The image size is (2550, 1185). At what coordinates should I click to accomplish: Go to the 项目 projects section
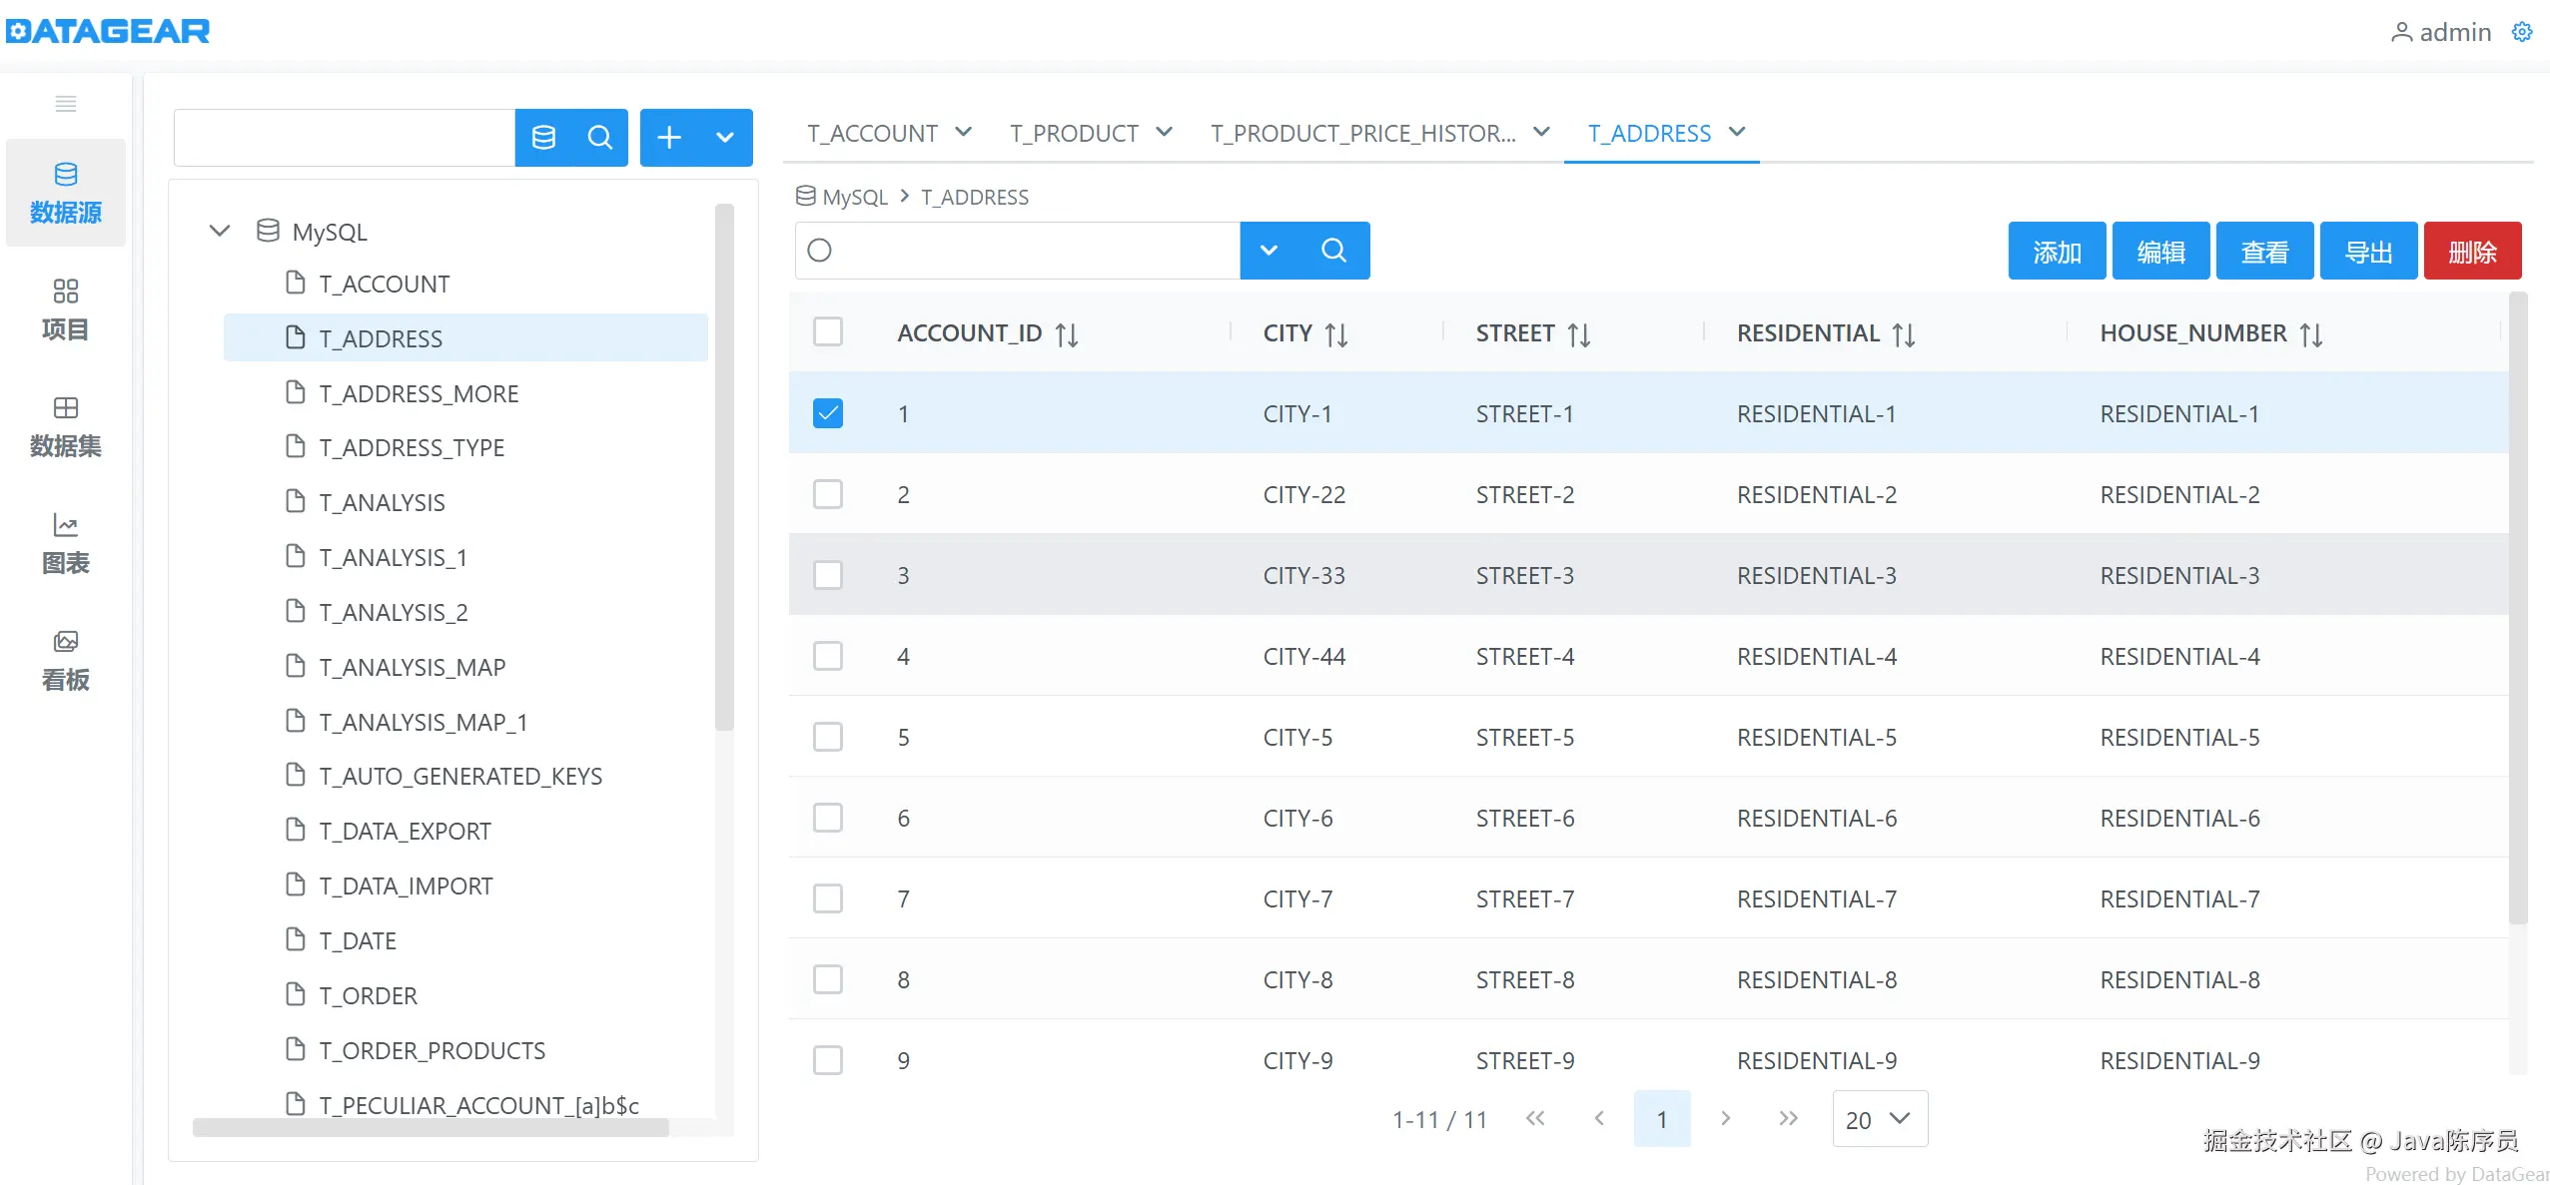click(66, 309)
